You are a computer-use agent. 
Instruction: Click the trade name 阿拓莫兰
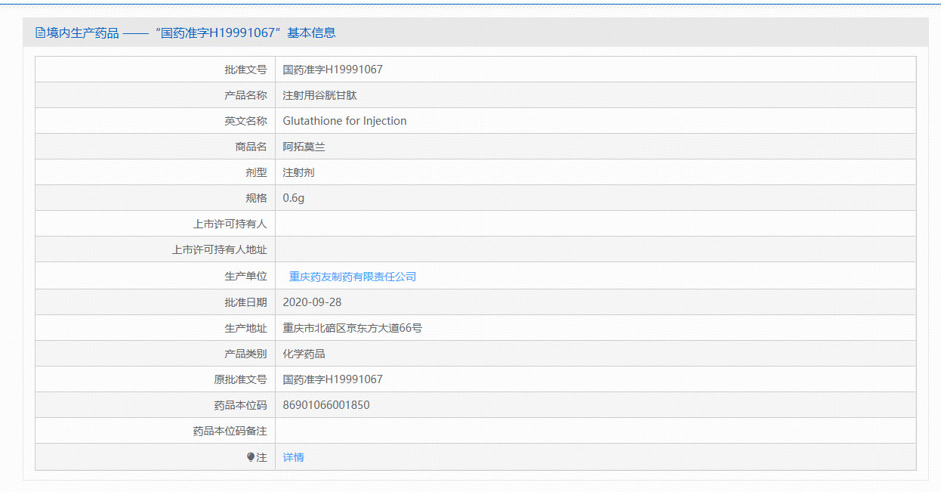tap(304, 147)
